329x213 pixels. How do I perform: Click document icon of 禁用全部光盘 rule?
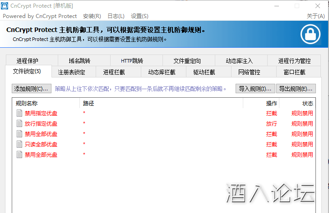19,154
